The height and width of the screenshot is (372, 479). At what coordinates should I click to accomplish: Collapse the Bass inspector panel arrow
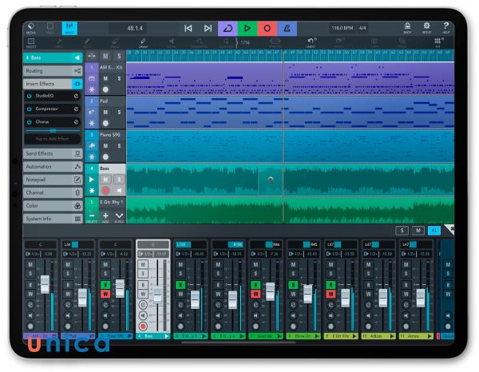click(x=77, y=57)
